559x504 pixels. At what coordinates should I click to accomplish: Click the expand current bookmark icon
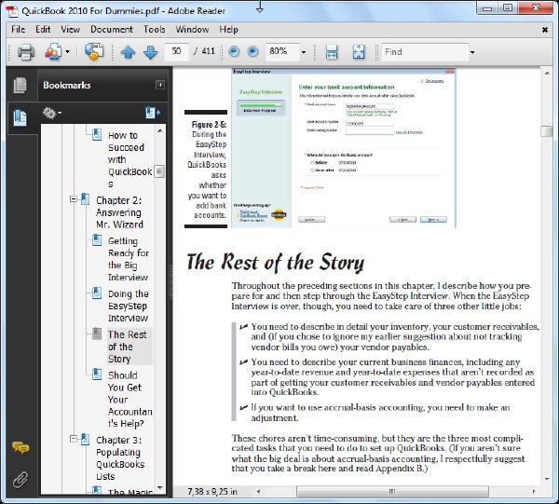(x=153, y=113)
